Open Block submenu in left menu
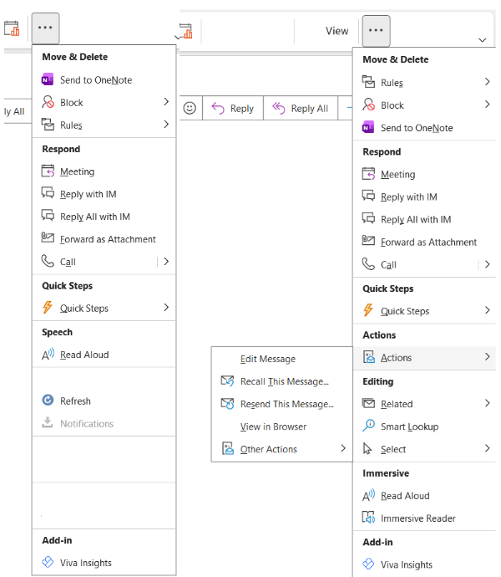This screenshot has width=501, height=577. 104,102
